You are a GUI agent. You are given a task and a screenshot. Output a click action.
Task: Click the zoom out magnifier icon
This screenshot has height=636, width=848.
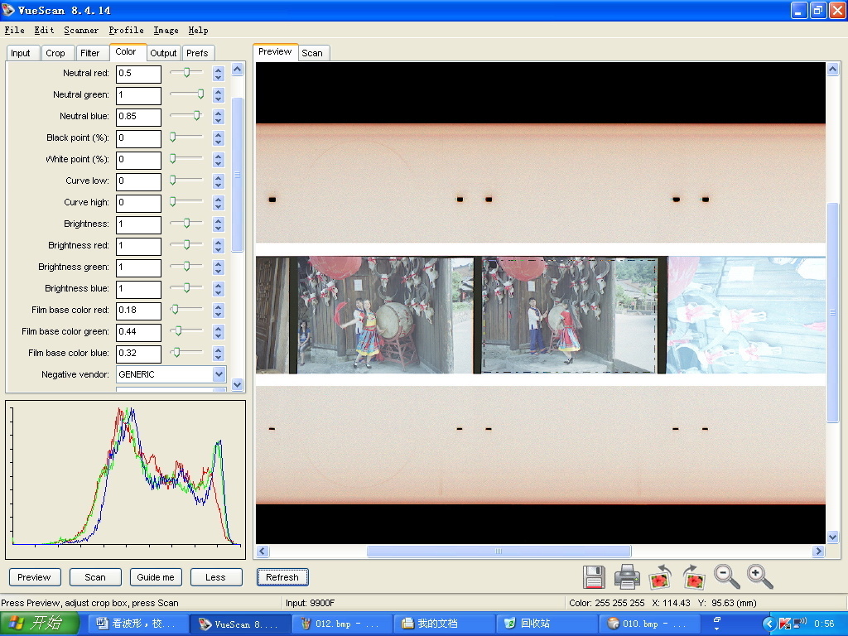727,576
